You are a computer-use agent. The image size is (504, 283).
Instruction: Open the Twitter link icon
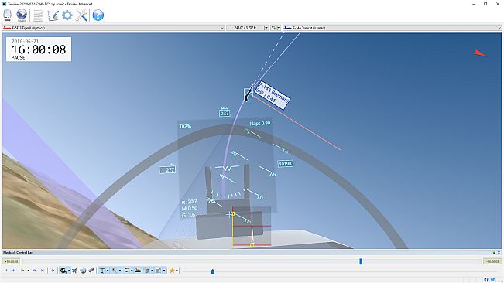pos(492,280)
